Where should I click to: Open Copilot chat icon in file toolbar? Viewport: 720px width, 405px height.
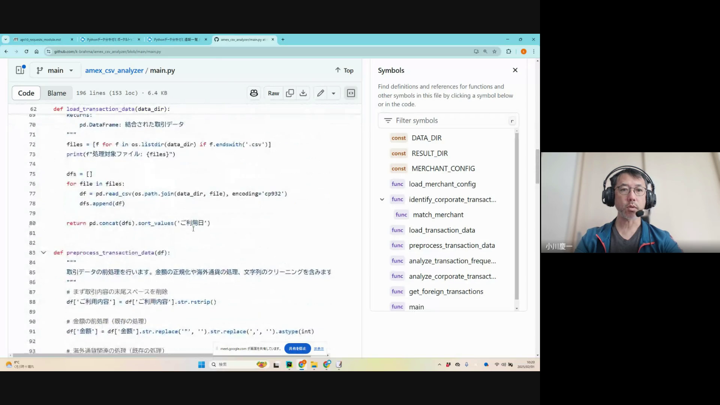pos(254,93)
